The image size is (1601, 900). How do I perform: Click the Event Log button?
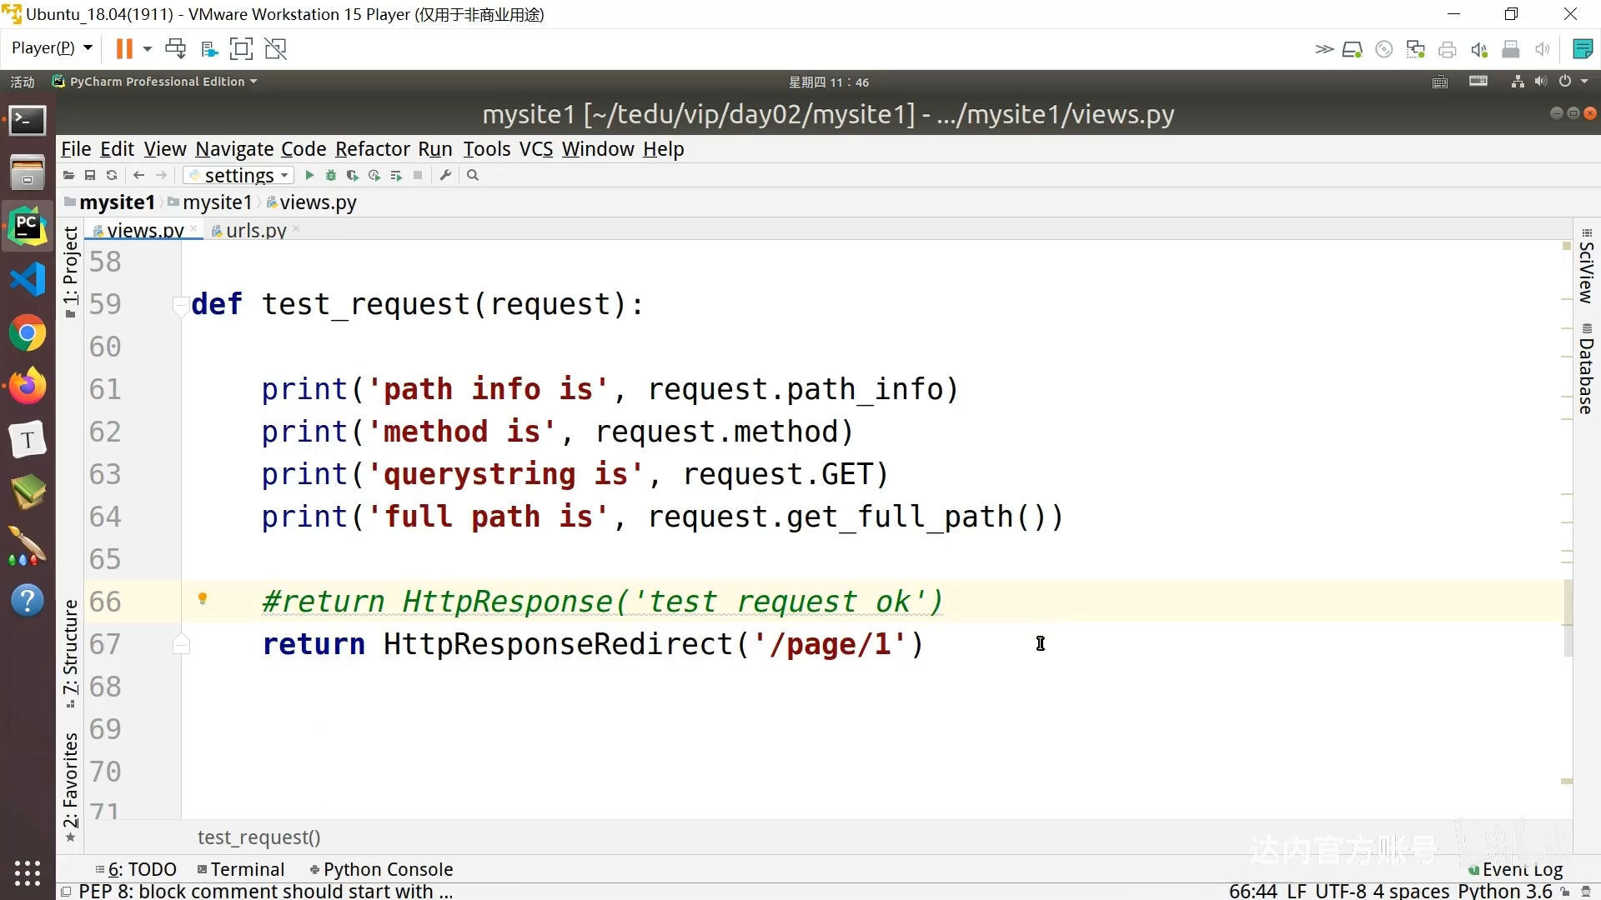[1522, 869]
